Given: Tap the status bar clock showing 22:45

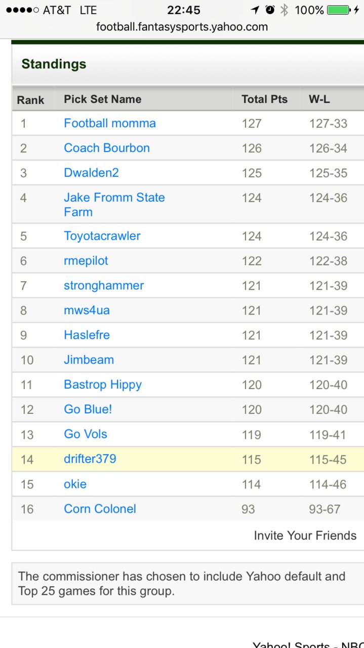Looking at the screenshot, I should [184, 10].
